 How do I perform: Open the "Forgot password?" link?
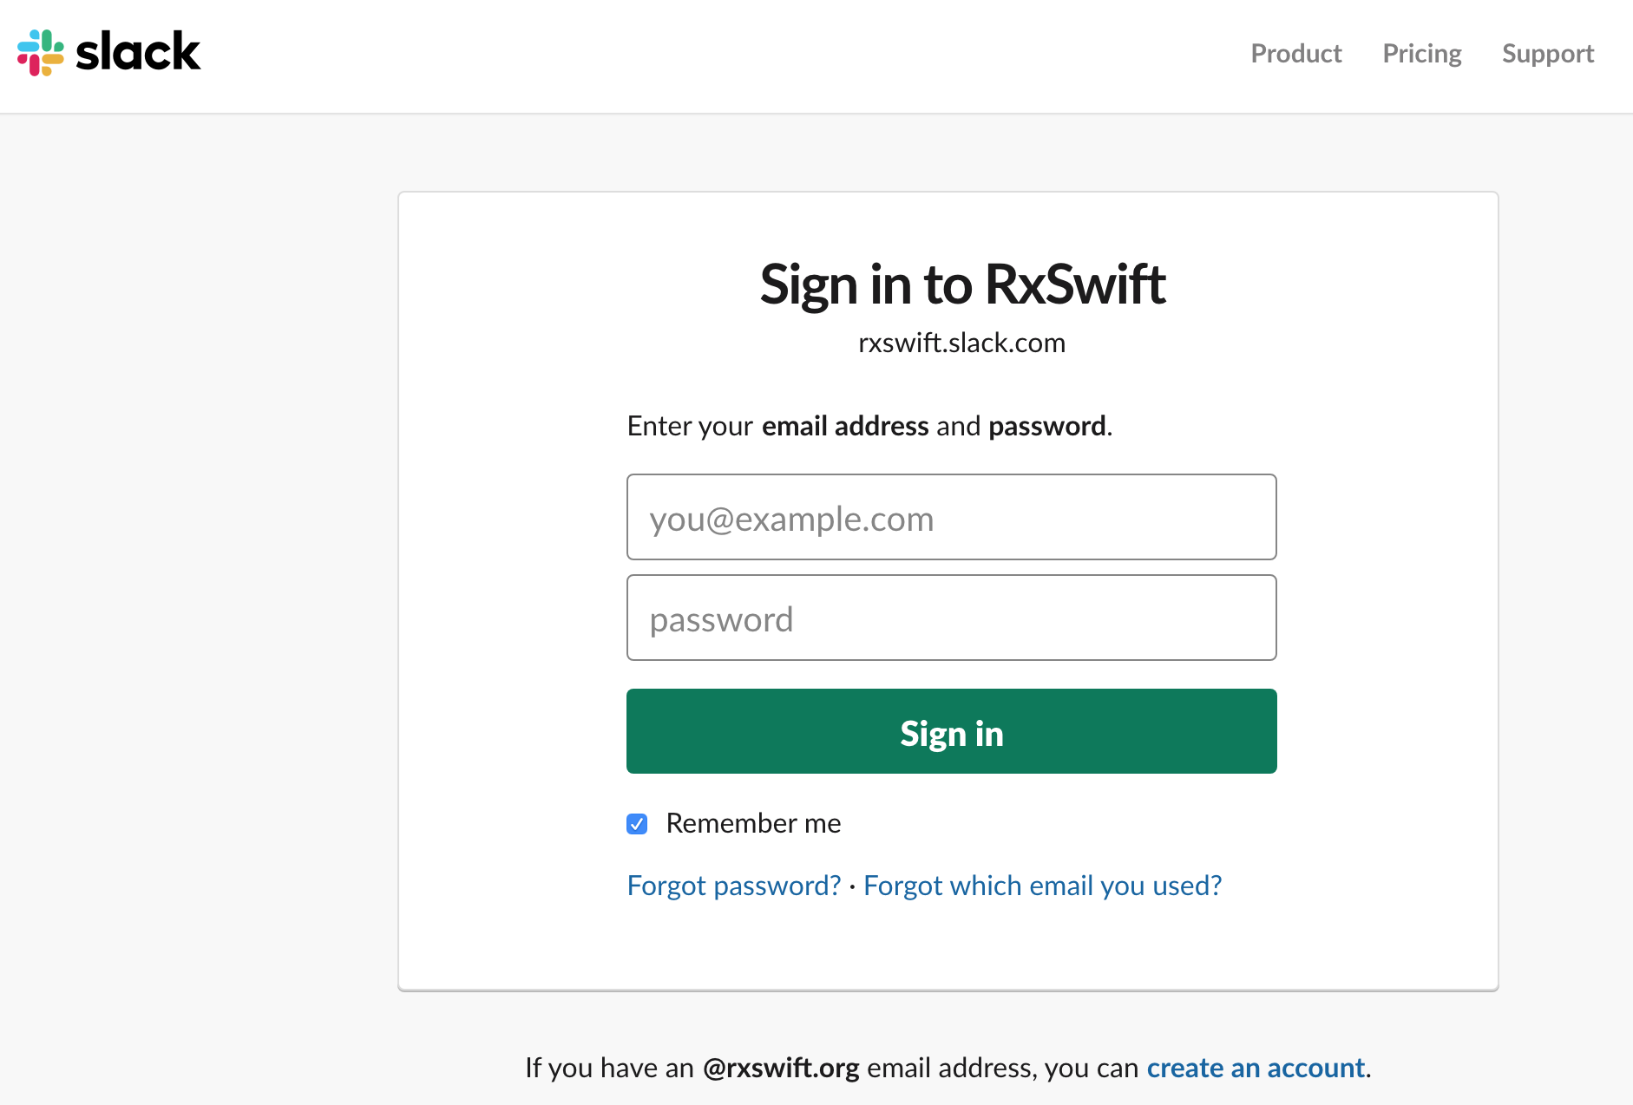point(734,886)
